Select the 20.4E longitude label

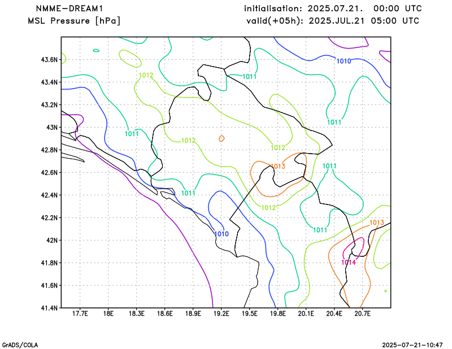(334, 313)
